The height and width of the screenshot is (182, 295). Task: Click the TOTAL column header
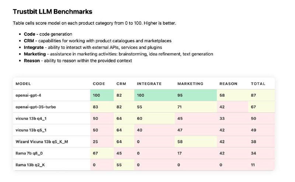pyautogui.click(x=258, y=84)
